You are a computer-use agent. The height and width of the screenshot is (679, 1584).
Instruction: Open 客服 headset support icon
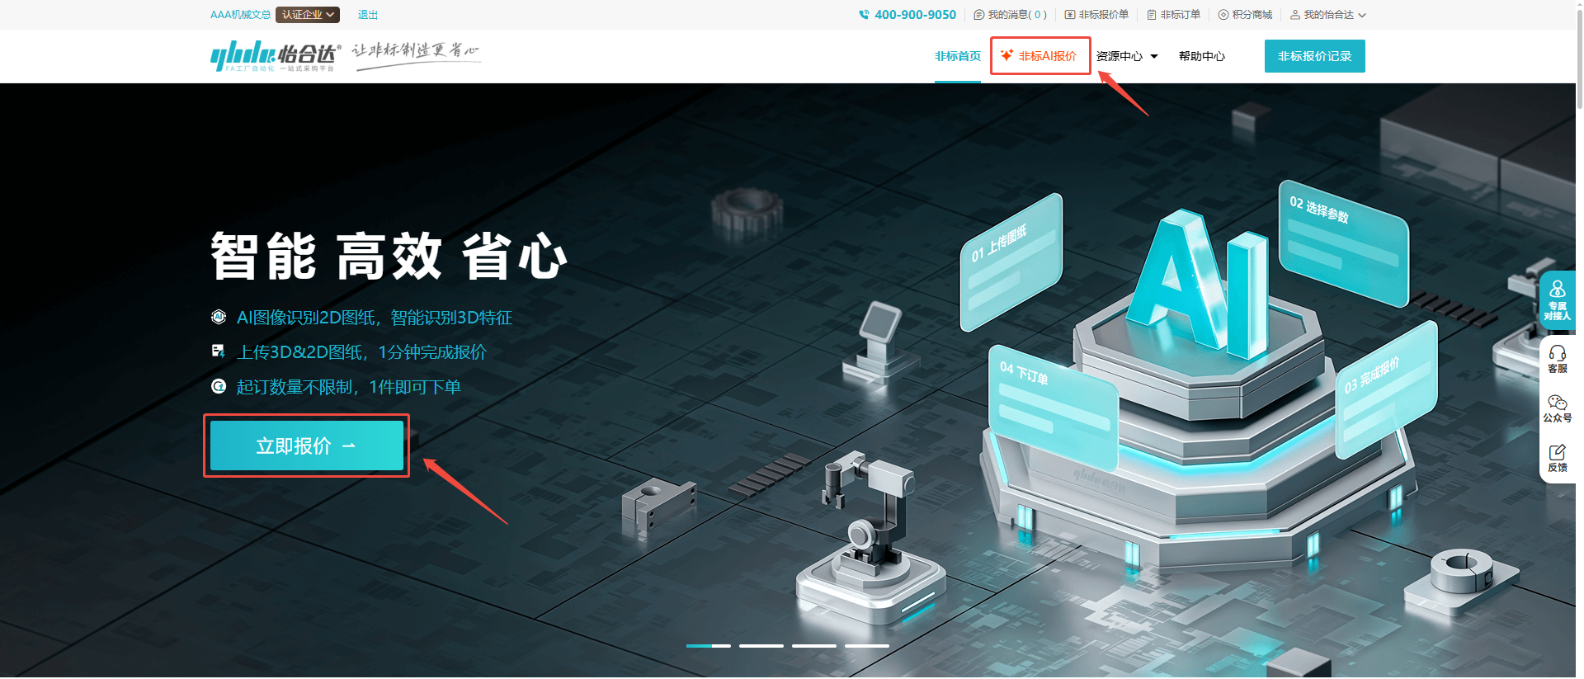tap(1557, 354)
